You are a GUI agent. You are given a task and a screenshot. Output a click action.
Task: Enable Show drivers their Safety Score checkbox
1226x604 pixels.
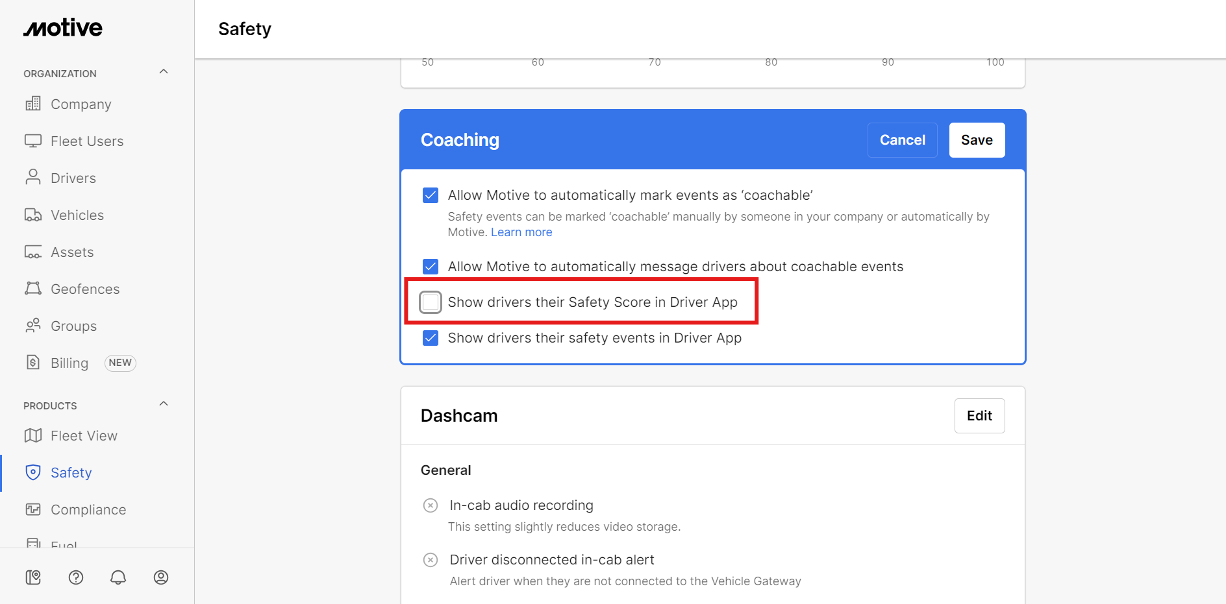(x=431, y=302)
